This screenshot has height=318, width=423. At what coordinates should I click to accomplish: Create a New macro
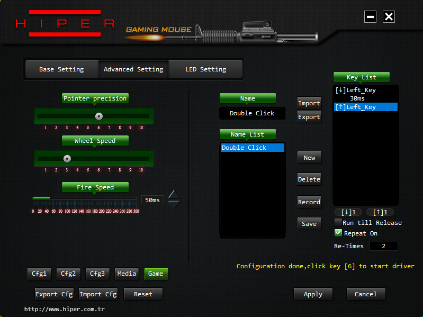point(309,158)
